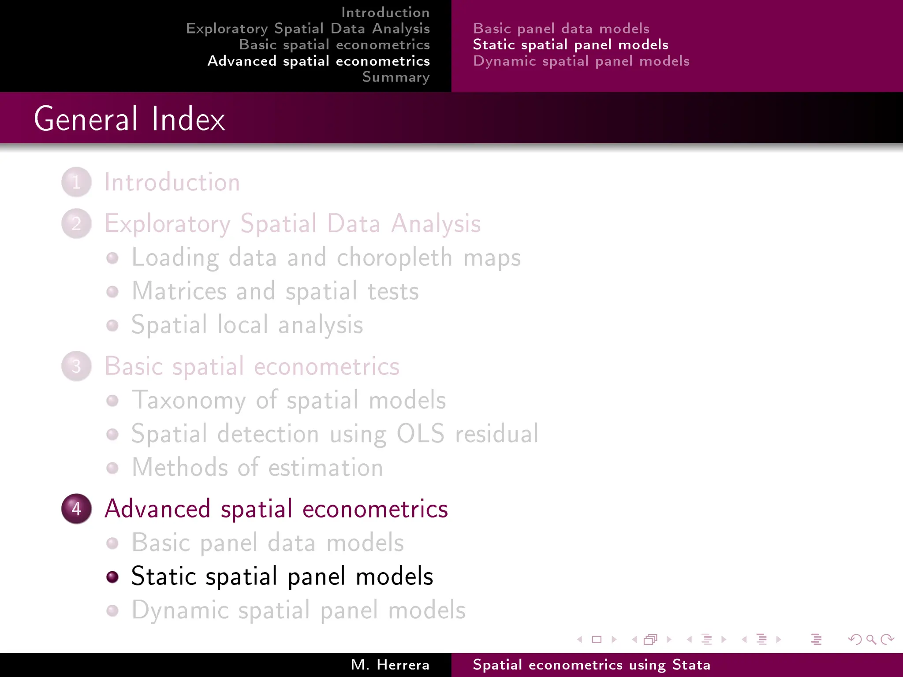The height and width of the screenshot is (677, 903).
Task: Open Basic panel data models header subsection
Action: click(561, 29)
